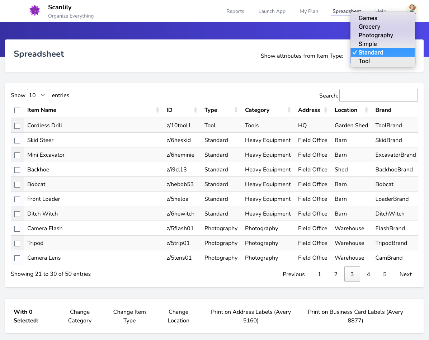The image size is (429, 340).
Task: Print on Address Labels (Avery 5160)
Action: point(251,316)
